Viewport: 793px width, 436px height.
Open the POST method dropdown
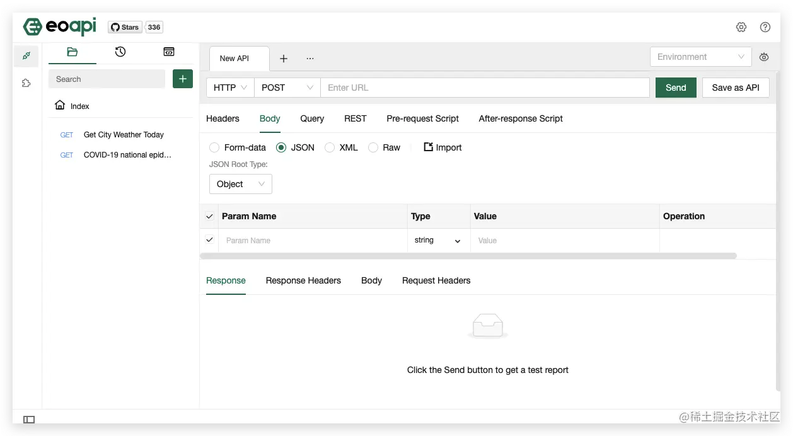(287, 88)
